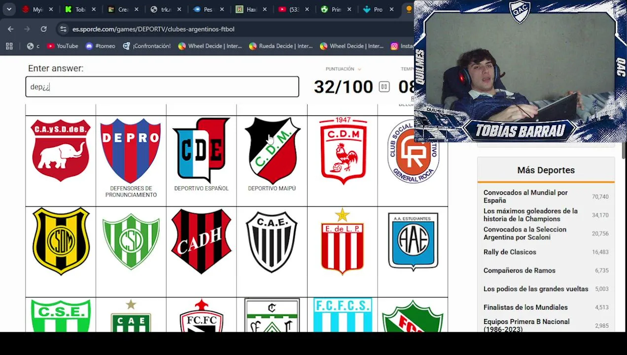Close the trk.r tab

pyautogui.click(x=179, y=9)
